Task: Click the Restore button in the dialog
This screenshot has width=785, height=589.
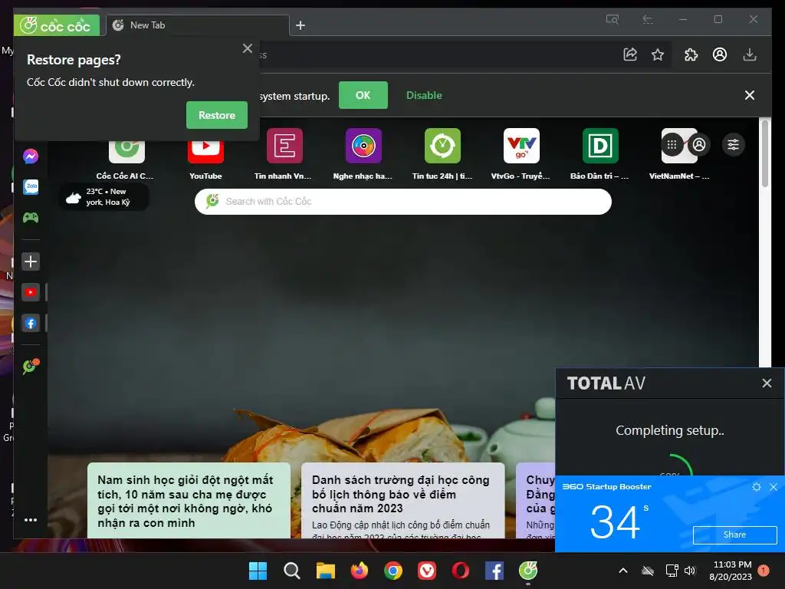Action: pos(217,115)
